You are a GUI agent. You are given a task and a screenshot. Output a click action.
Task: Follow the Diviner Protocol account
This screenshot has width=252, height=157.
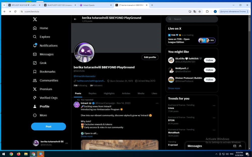point(210,80)
